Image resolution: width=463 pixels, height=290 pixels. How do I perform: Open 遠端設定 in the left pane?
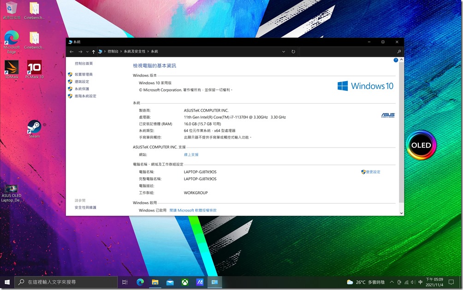[x=82, y=81]
